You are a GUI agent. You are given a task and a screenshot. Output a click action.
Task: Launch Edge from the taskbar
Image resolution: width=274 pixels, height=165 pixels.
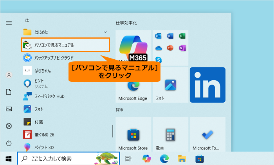(164, 158)
